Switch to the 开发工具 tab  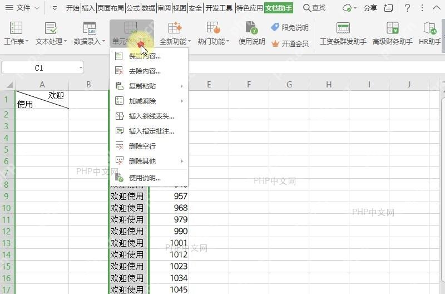[x=219, y=8]
